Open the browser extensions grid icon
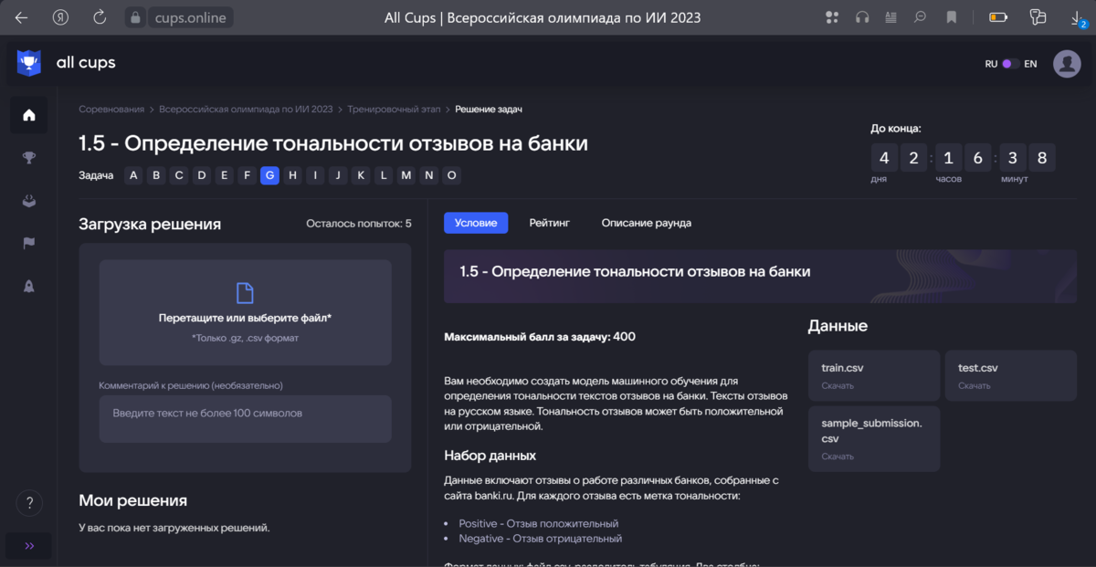 click(831, 17)
